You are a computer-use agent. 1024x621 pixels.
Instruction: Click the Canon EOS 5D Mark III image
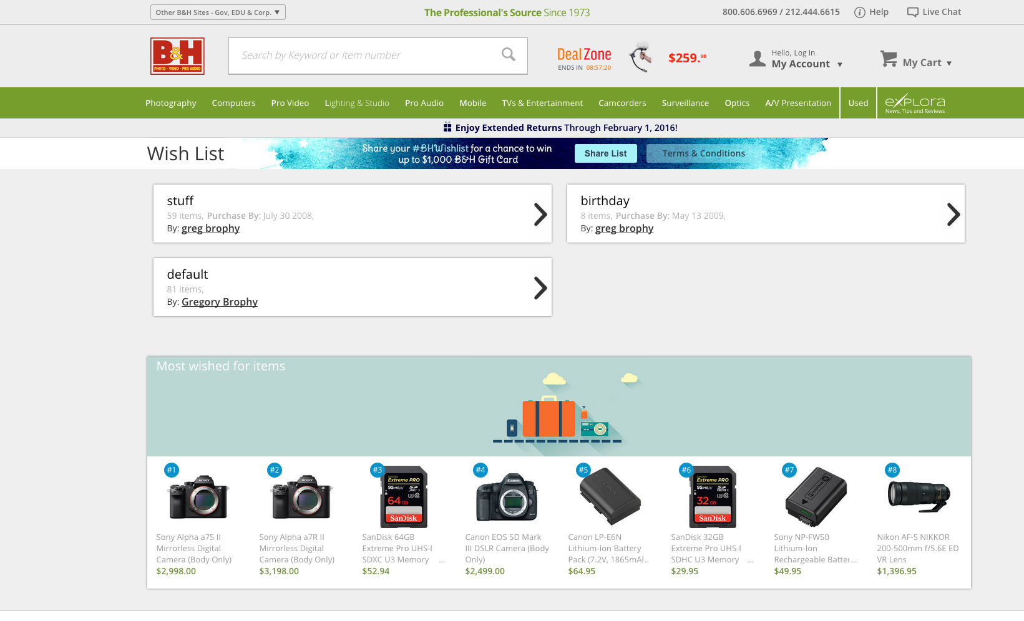[x=507, y=497]
